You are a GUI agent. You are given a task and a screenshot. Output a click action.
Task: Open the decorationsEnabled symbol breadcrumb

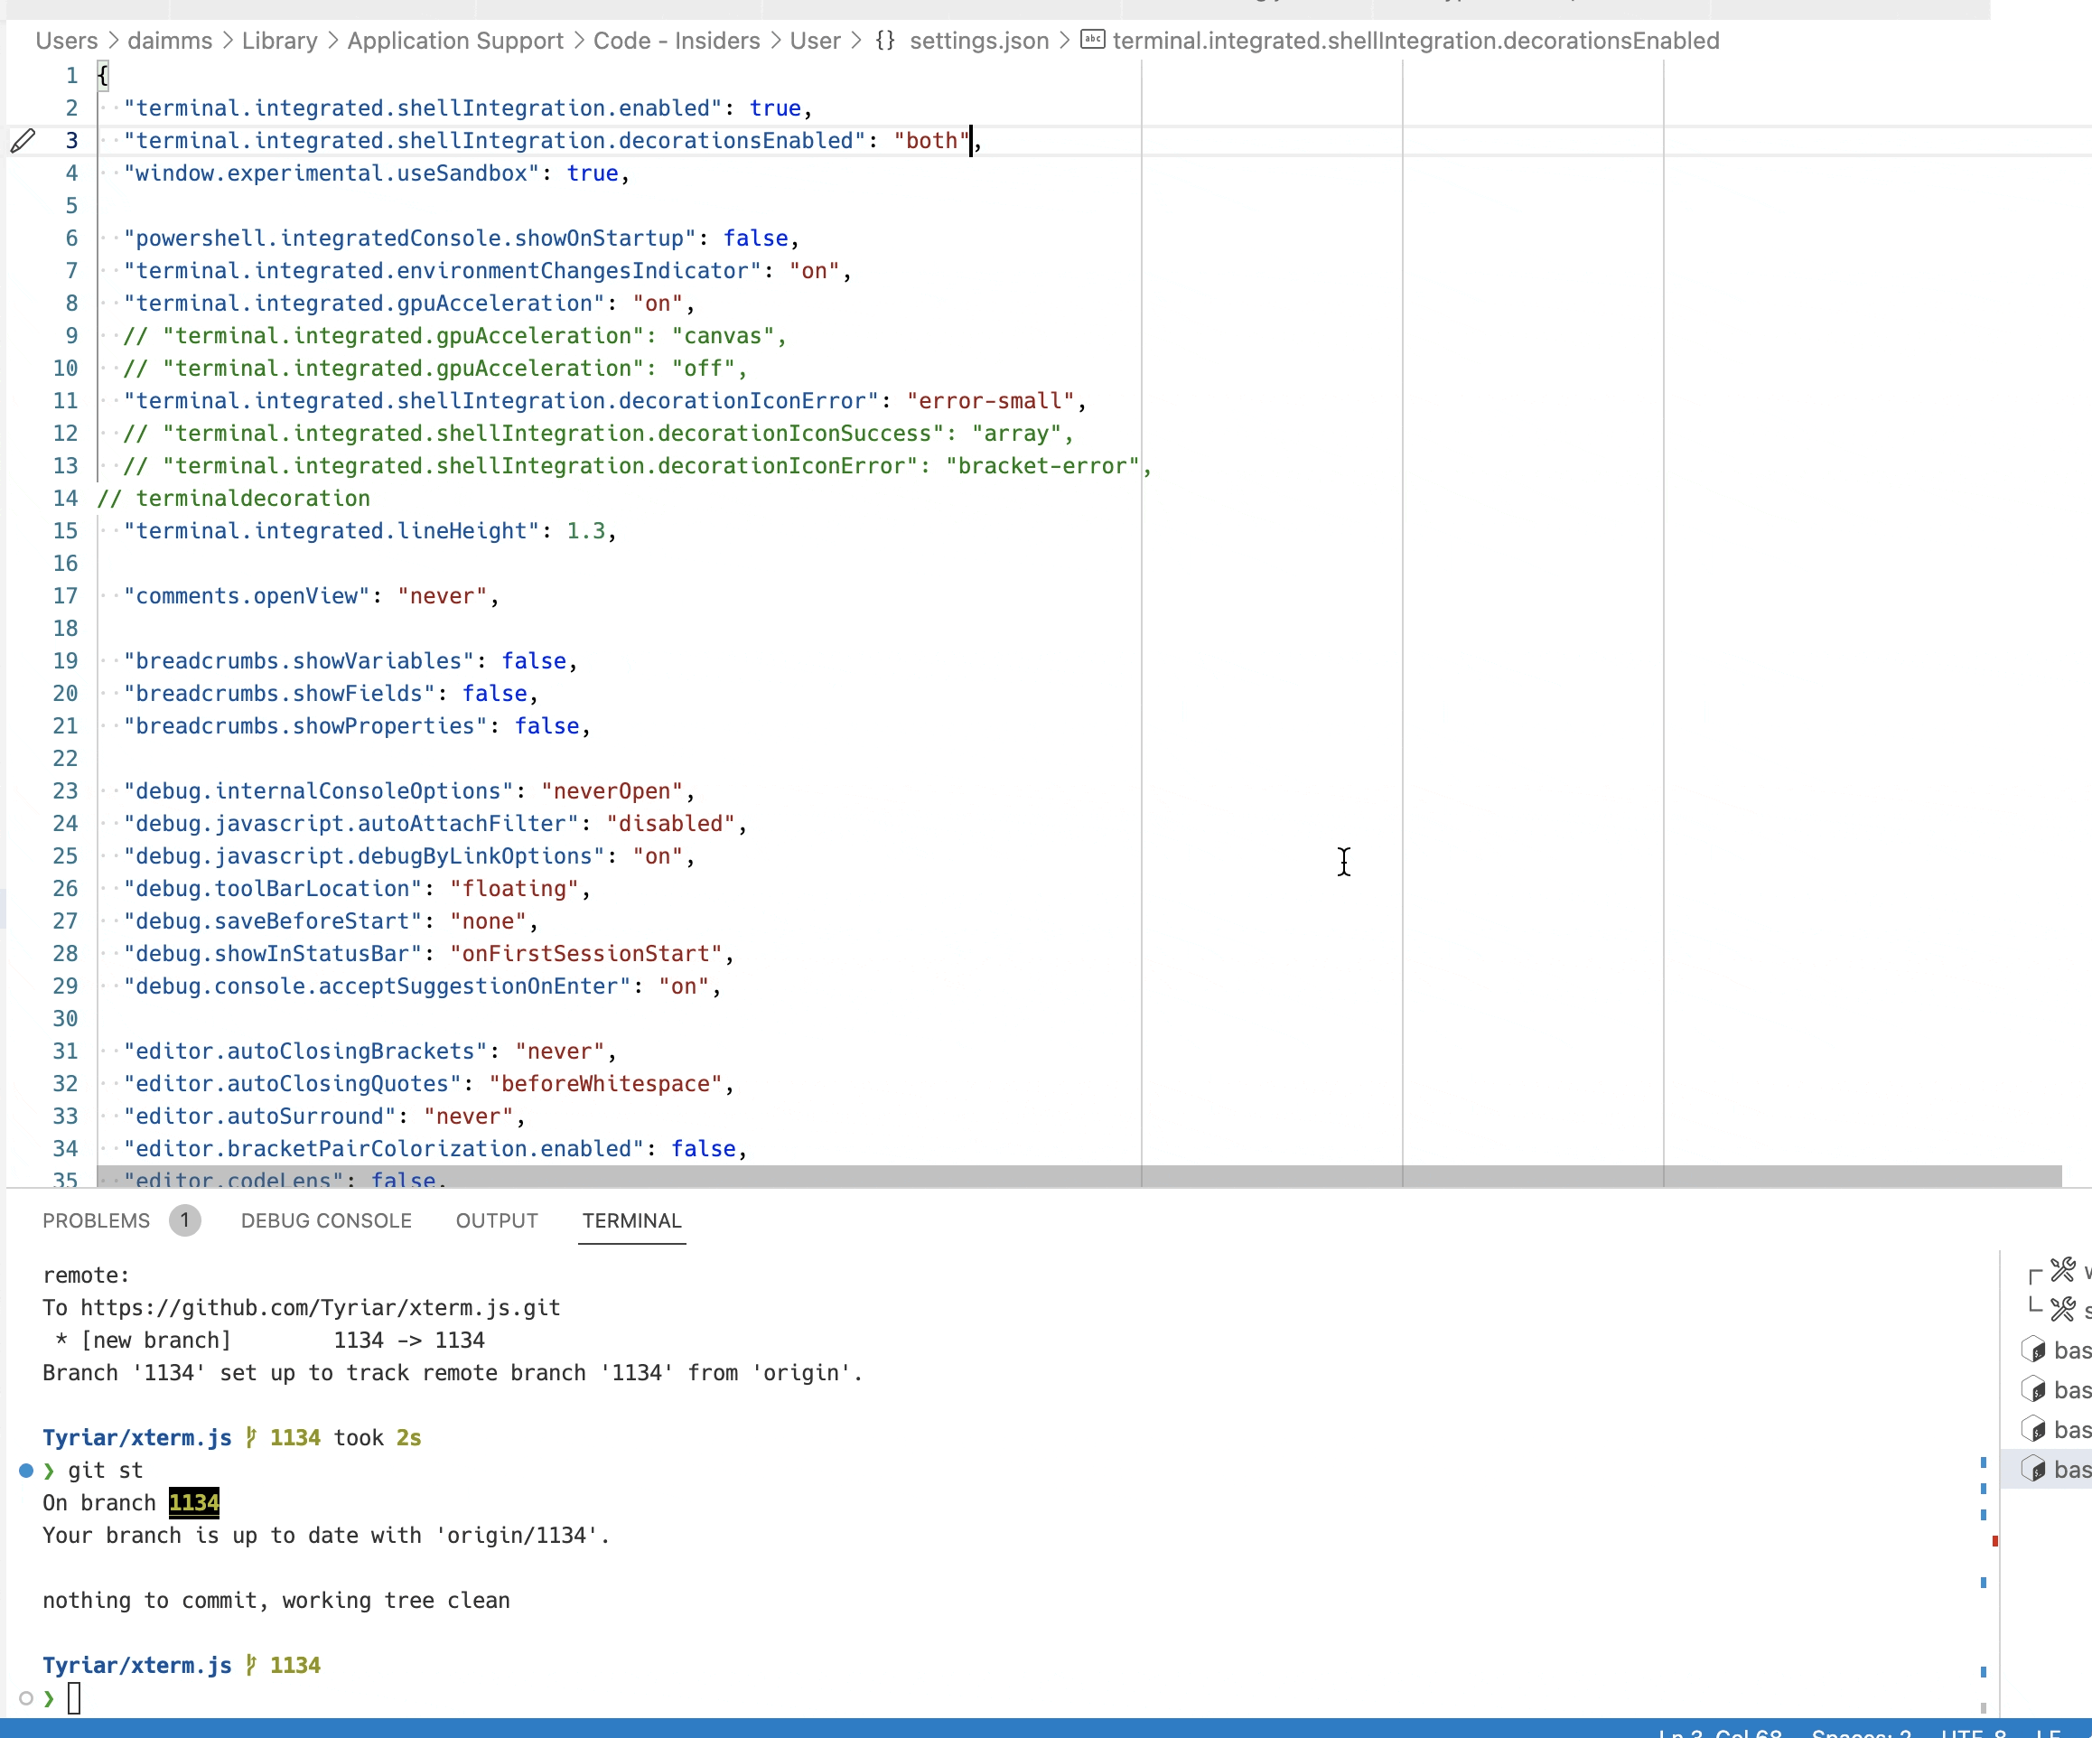(x=1401, y=41)
